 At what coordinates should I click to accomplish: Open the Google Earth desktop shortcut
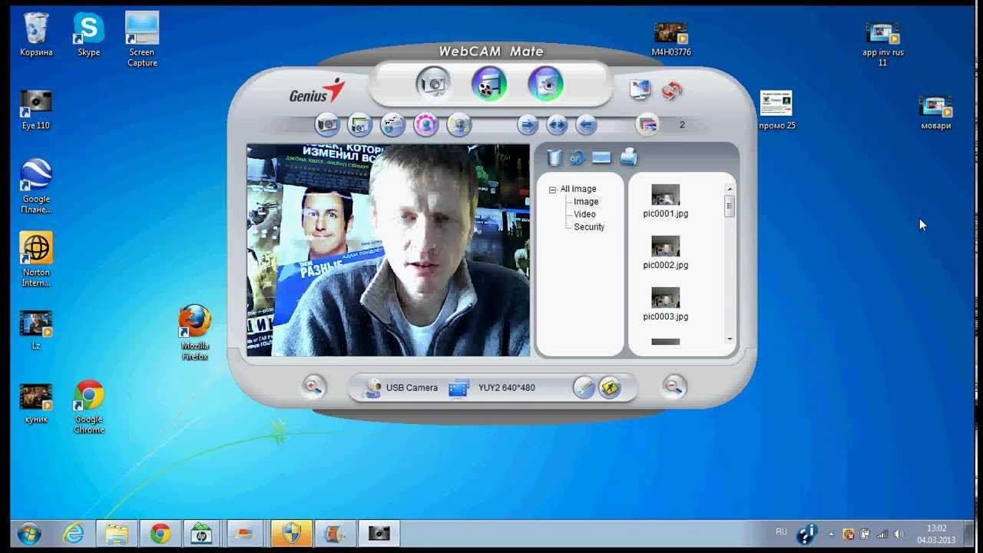pos(36,186)
